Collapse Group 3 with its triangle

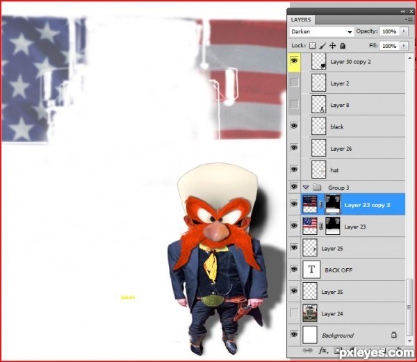[306, 188]
